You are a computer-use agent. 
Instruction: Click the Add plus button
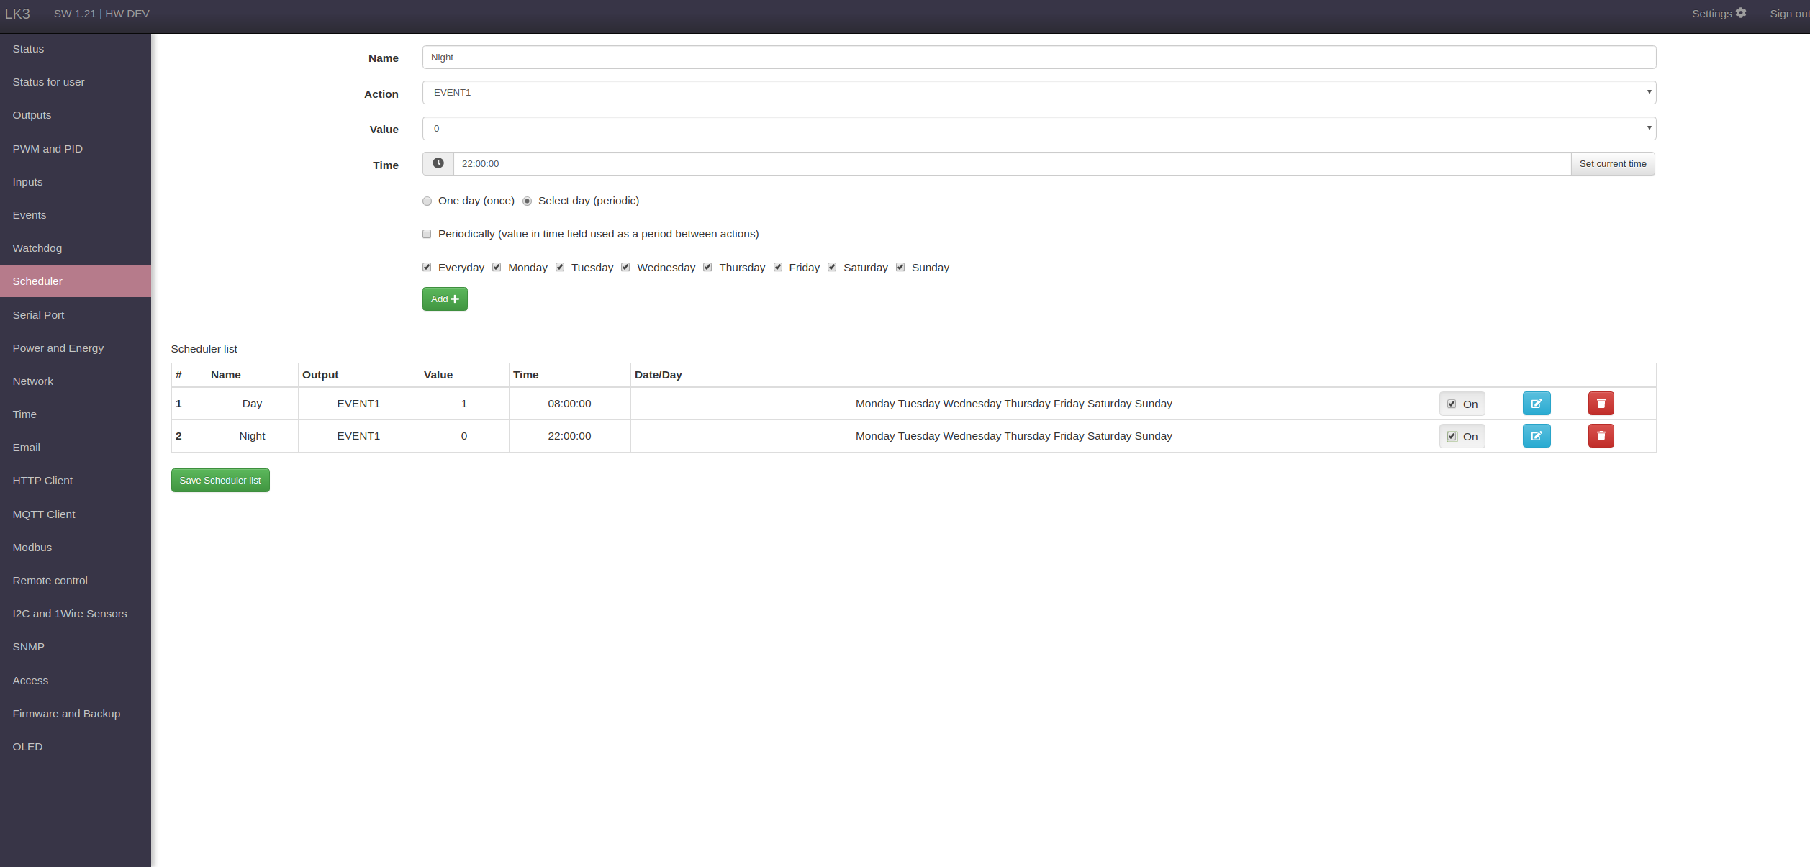point(445,299)
